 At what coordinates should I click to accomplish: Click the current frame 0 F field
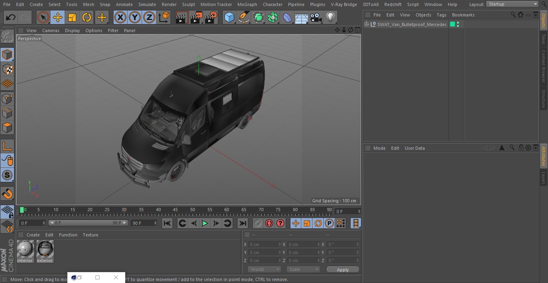(347, 211)
